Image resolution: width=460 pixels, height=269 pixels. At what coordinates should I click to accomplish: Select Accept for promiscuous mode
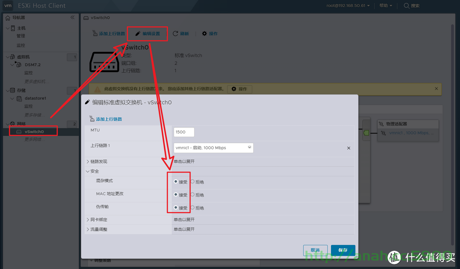pos(176,181)
